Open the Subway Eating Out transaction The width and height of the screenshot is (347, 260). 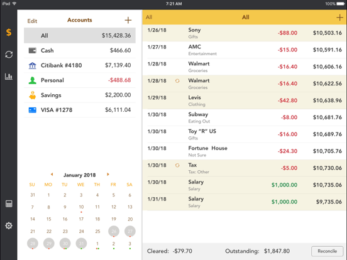(x=245, y=117)
